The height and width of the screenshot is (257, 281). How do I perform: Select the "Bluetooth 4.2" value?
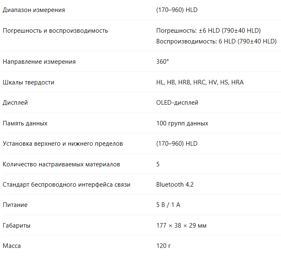[175, 185]
